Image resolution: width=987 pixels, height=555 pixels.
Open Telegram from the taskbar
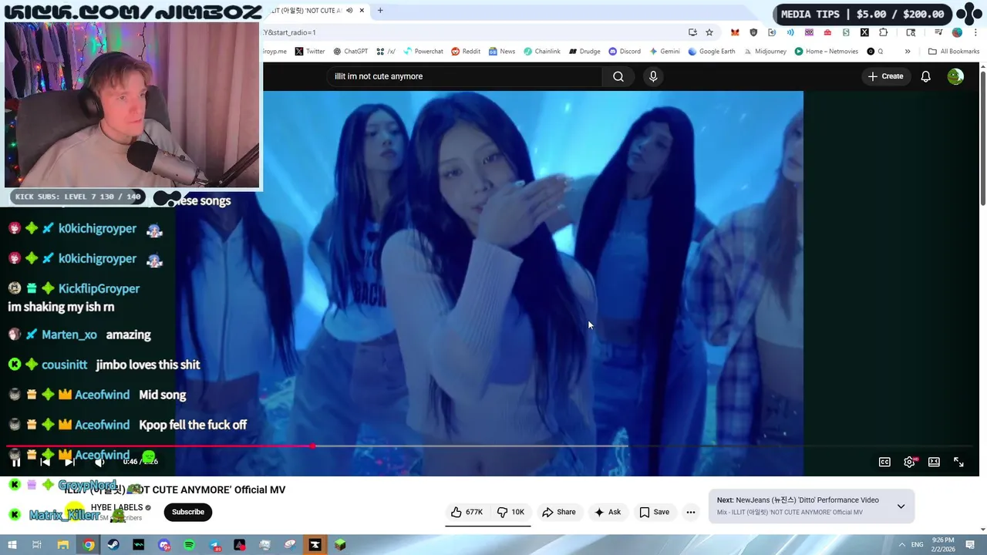tap(214, 545)
